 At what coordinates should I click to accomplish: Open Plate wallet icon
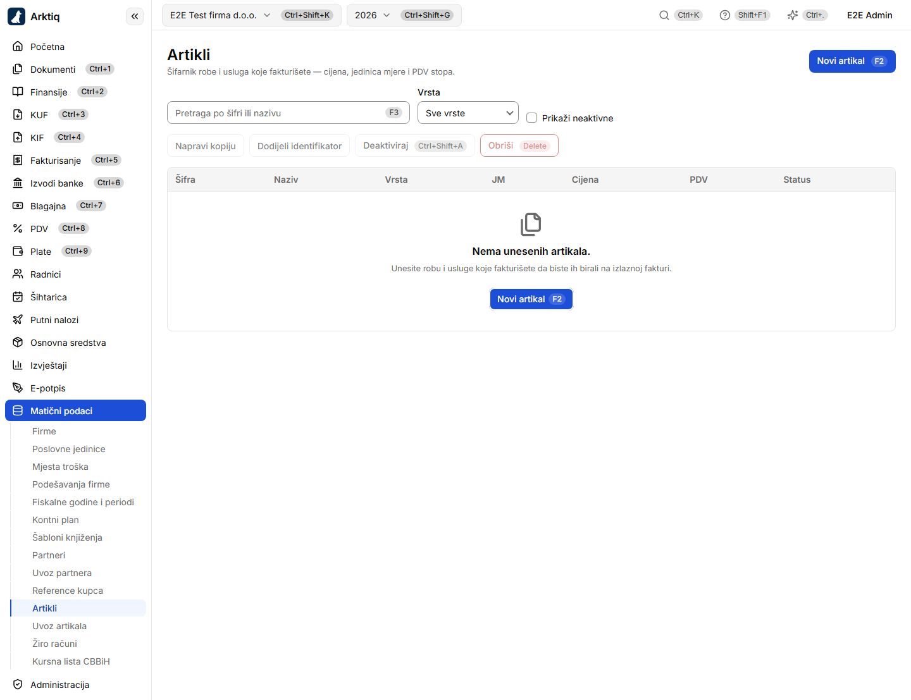click(x=18, y=251)
